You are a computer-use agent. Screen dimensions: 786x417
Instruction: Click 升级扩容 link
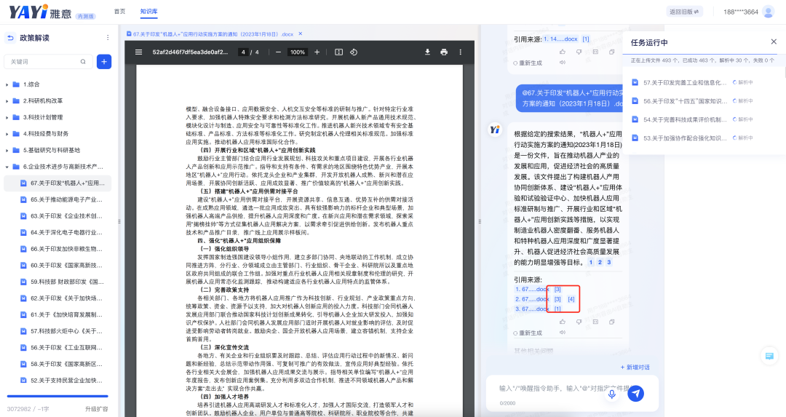[97, 409]
